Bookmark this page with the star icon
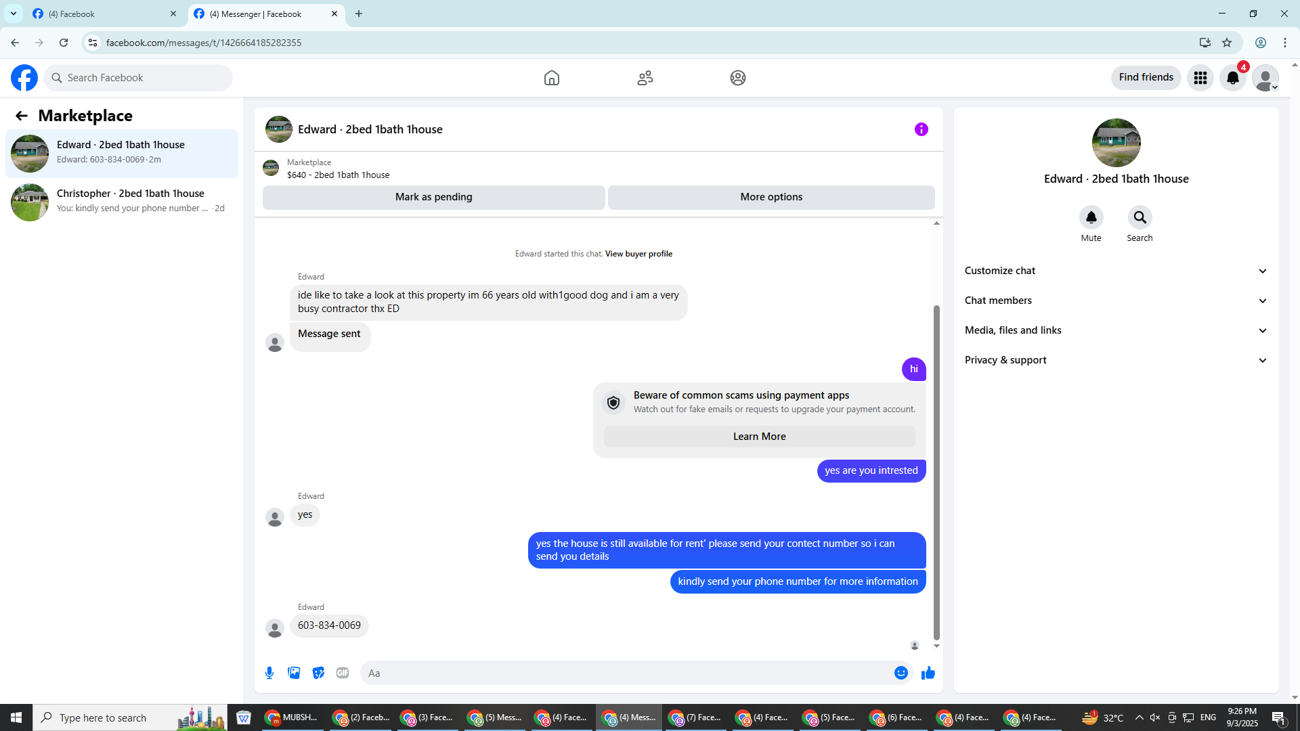Viewport: 1300px width, 731px height. coord(1227,43)
